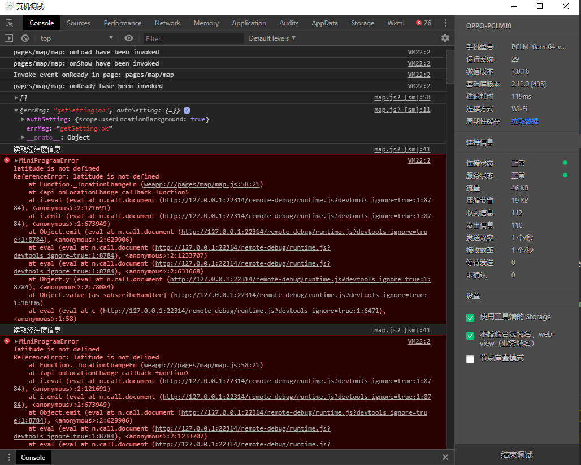Image resolution: width=581 pixels, height=465 pixels.
Task: Expand the empty array [] log entry
Action: click(x=16, y=98)
